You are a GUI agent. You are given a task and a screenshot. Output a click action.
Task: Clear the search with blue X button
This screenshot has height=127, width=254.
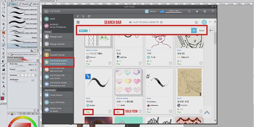194,30
